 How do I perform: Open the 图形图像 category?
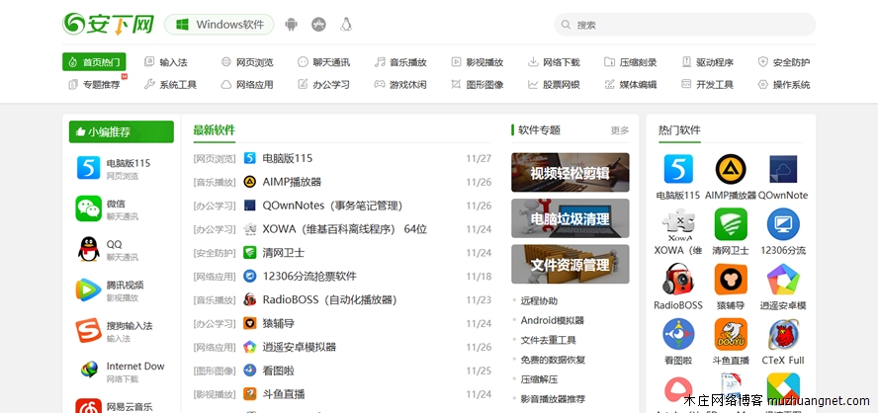(478, 85)
